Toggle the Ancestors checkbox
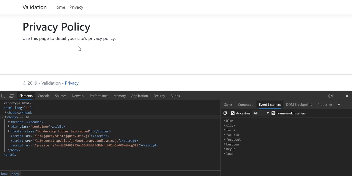The height and width of the screenshot is (176, 352). tap(233, 113)
